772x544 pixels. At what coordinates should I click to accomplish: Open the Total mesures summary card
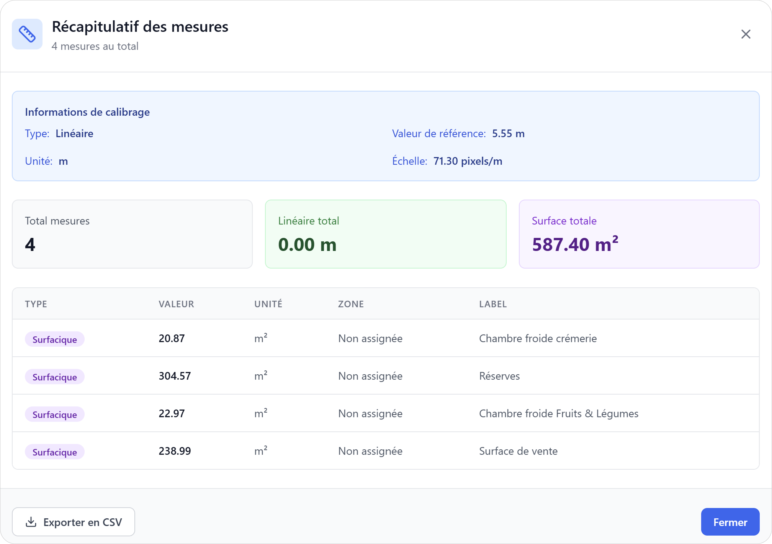132,234
